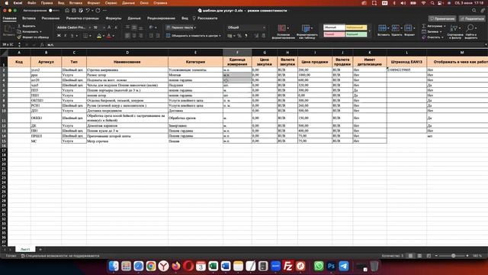Align cell text to the left
488x275 pixels.
pos(127,36)
